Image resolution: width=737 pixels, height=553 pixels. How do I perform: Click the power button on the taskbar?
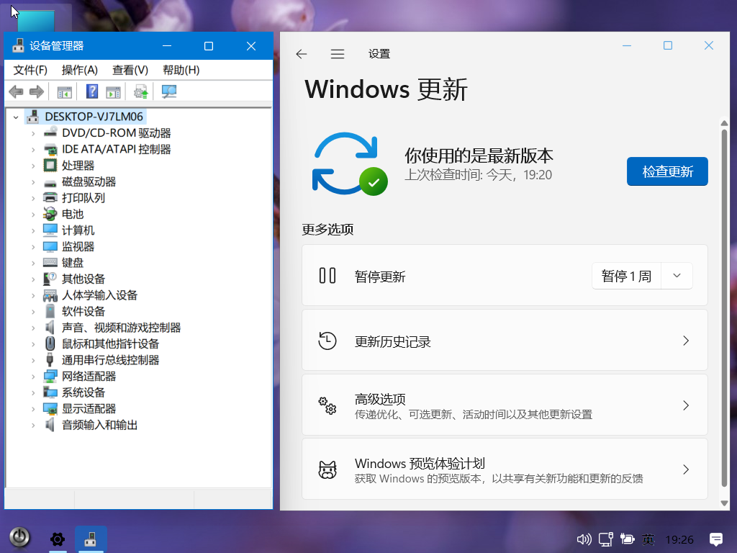click(19, 537)
